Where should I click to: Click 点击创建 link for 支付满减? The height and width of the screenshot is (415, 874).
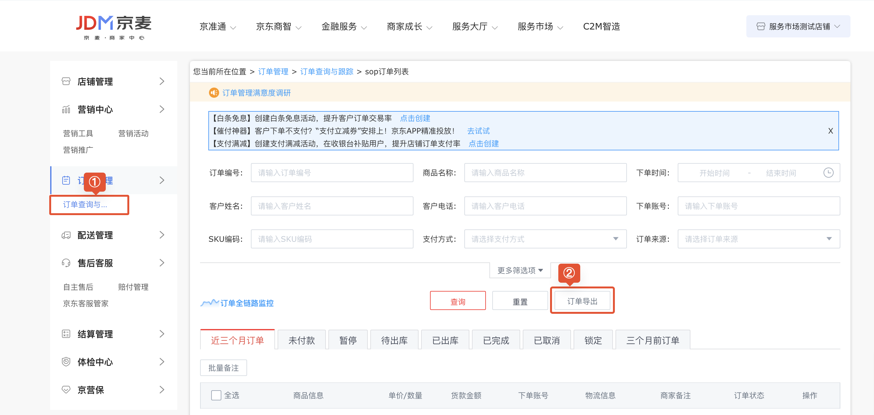pyautogui.click(x=483, y=143)
